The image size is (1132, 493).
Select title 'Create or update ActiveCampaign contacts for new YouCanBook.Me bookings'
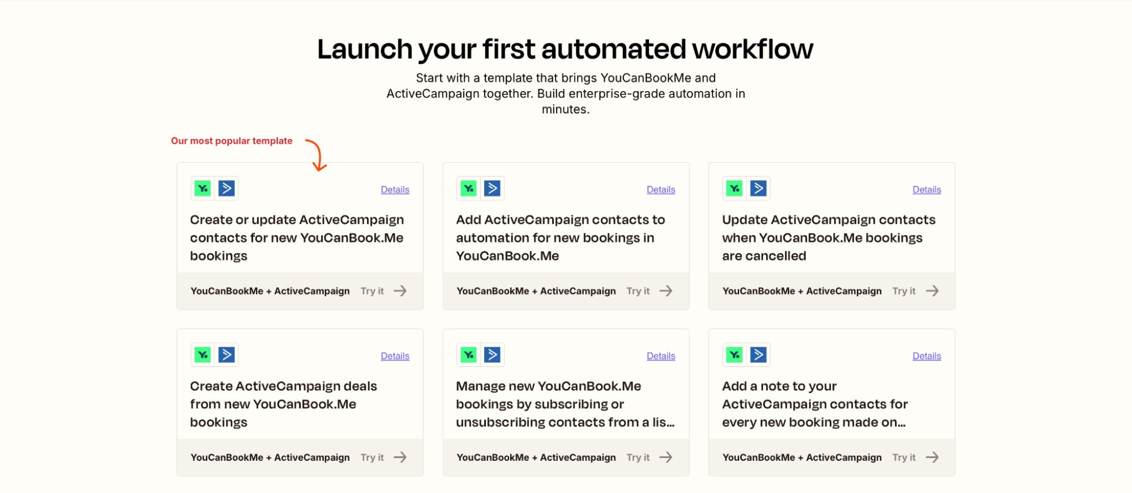pos(297,237)
